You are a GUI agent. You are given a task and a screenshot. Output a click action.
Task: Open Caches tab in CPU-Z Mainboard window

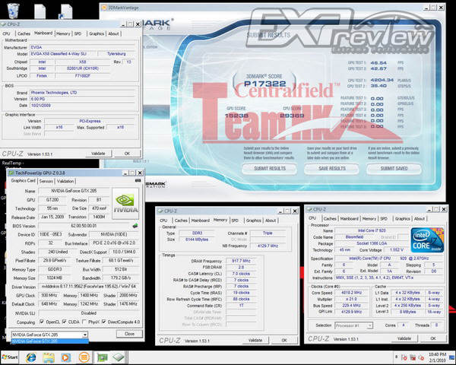24,33
